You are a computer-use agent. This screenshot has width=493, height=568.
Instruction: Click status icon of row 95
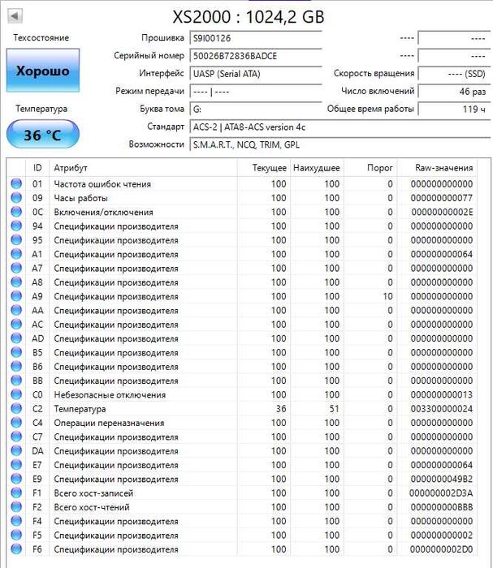[x=16, y=240]
